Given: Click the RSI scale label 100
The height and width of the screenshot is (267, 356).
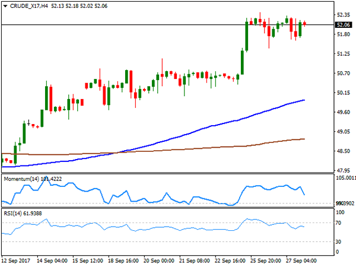Looking at the screenshot, I should pos(340,212).
